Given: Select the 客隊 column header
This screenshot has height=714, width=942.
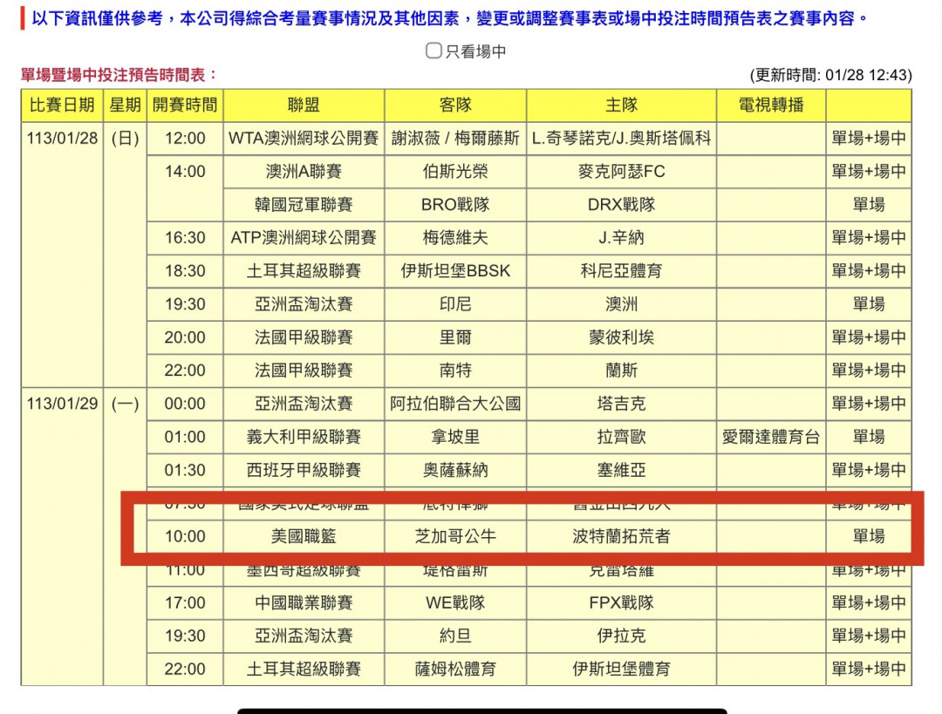Looking at the screenshot, I should pyautogui.click(x=455, y=105).
